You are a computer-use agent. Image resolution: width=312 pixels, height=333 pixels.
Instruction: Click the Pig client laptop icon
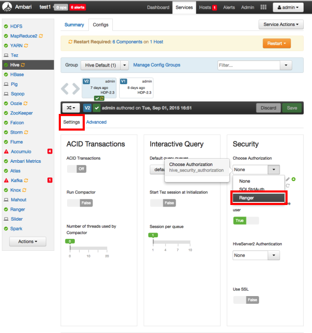coord(6,84)
